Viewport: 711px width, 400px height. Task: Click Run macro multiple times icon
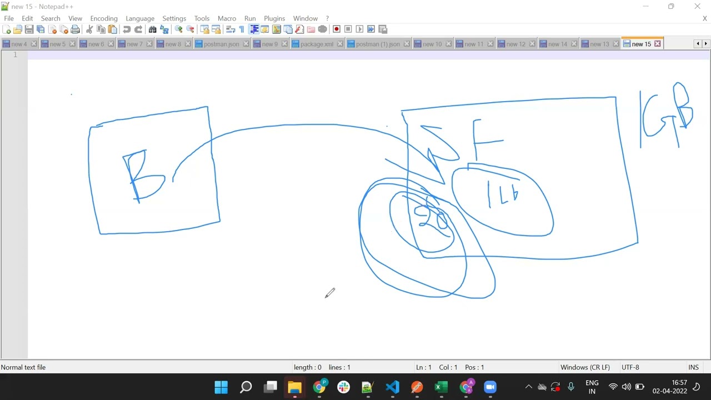click(x=371, y=29)
